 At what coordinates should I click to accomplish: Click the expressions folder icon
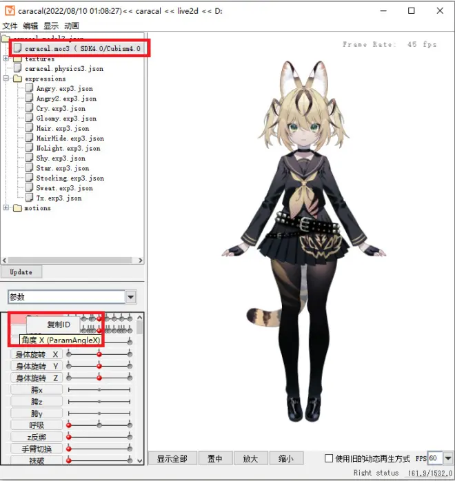(x=18, y=79)
